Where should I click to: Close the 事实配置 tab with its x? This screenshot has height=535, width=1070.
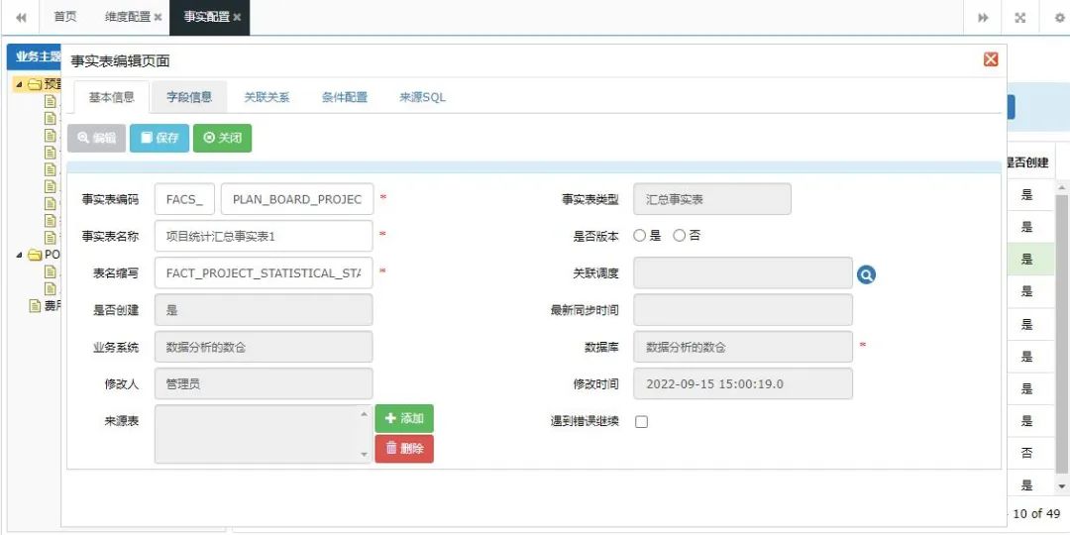click(x=237, y=18)
